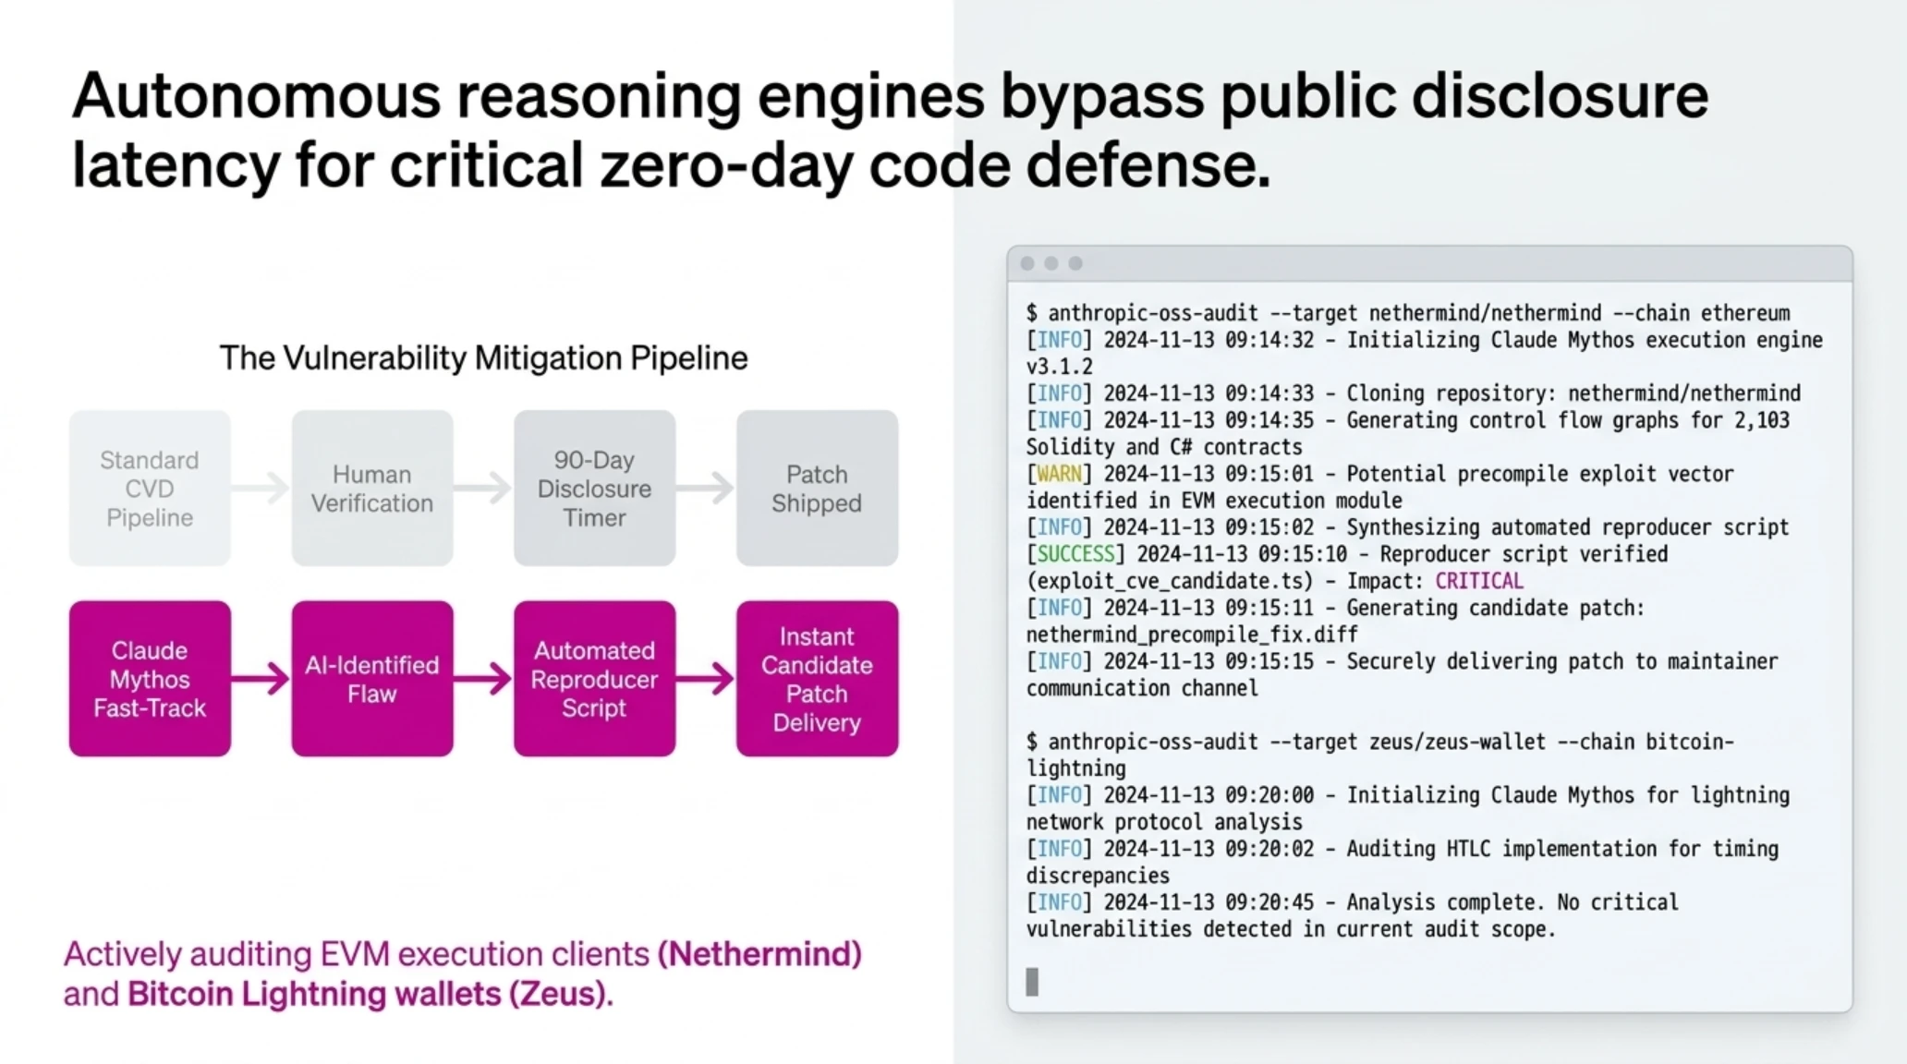Click arrow pointing to Patch Shipped box
This screenshot has height=1064, width=1907.
pos(706,488)
